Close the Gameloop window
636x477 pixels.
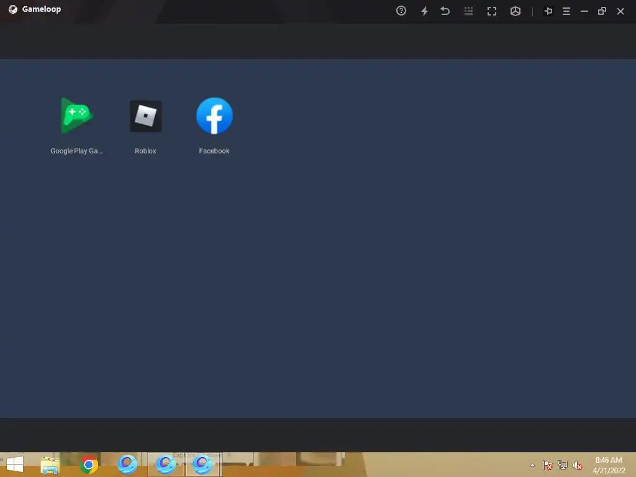click(x=620, y=11)
